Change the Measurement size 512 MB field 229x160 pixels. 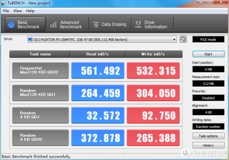coord(208,83)
